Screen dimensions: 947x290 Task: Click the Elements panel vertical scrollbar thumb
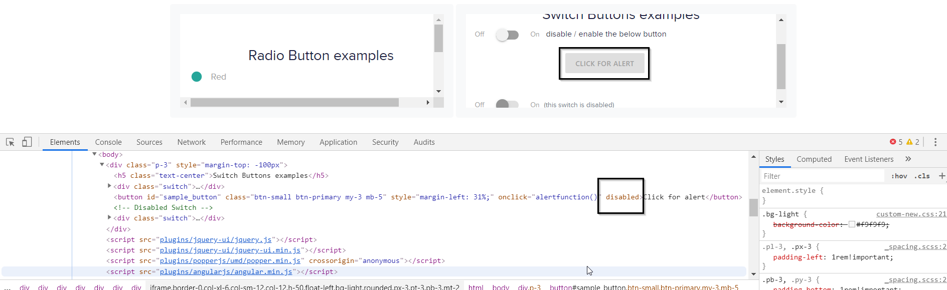(753, 207)
